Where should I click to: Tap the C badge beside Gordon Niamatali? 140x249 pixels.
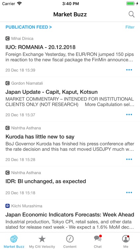click(7, 83)
